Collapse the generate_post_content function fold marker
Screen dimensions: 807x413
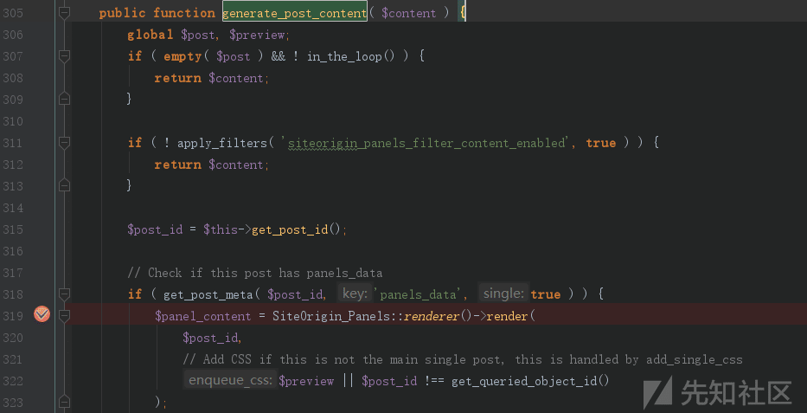[x=64, y=13]
